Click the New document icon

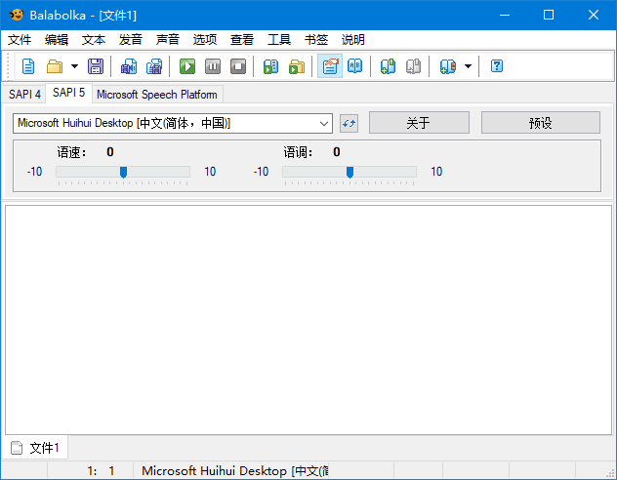pos(28,66)
